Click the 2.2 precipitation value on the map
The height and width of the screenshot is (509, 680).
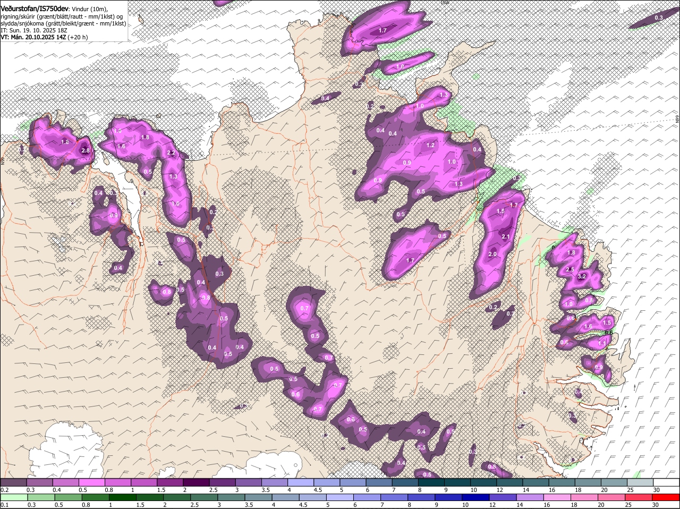tap(171, 153)
